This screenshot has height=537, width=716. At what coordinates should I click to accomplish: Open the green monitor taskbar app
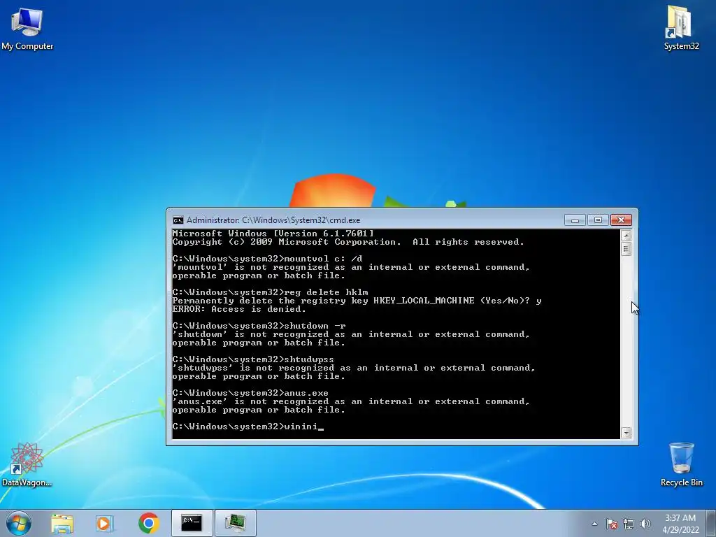(x=235, y=523)
